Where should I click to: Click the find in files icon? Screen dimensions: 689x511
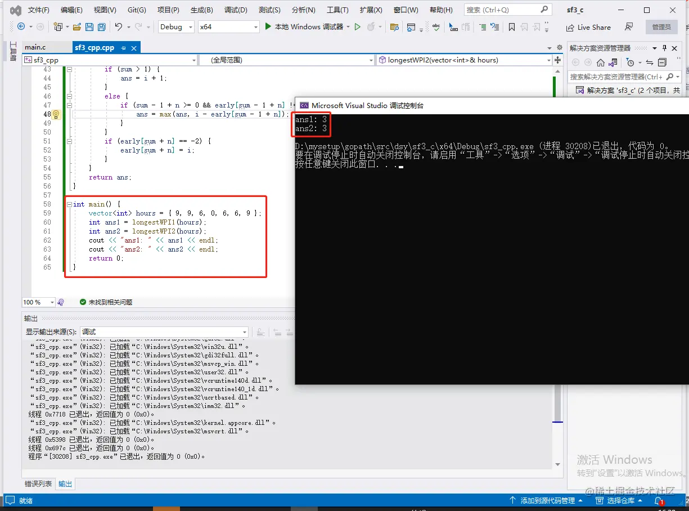pyautogui.click(x=394, y=26)
